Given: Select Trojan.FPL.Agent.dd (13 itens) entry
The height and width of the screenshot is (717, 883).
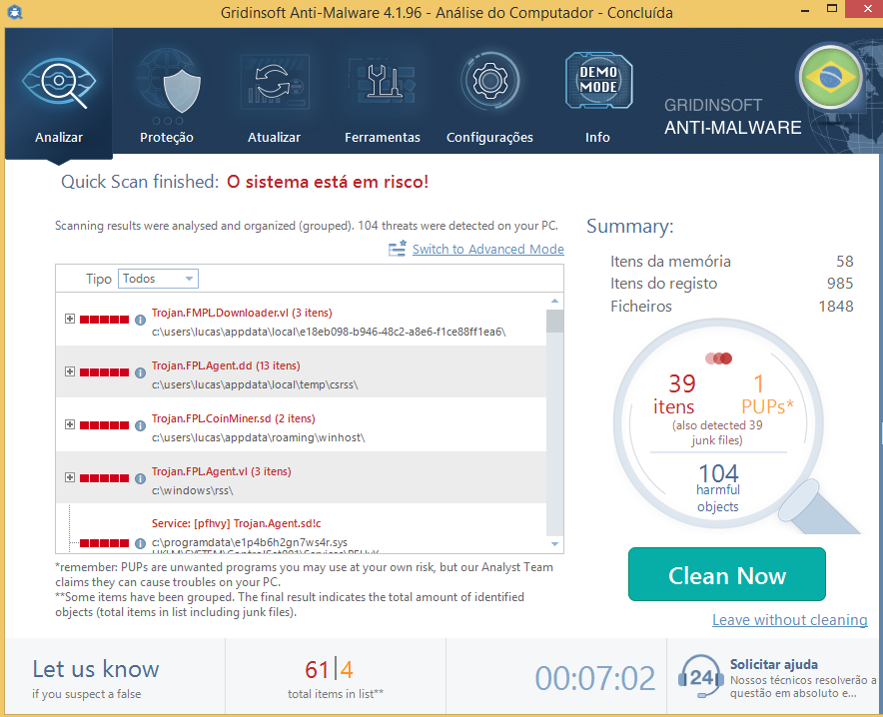Looking at the screenshot, I should pos(226,365).
